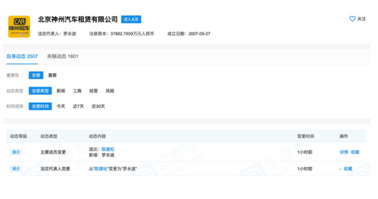Open 陈建松 link in 主要成员变更 row

pyautogui.click(x=108, y=149)
